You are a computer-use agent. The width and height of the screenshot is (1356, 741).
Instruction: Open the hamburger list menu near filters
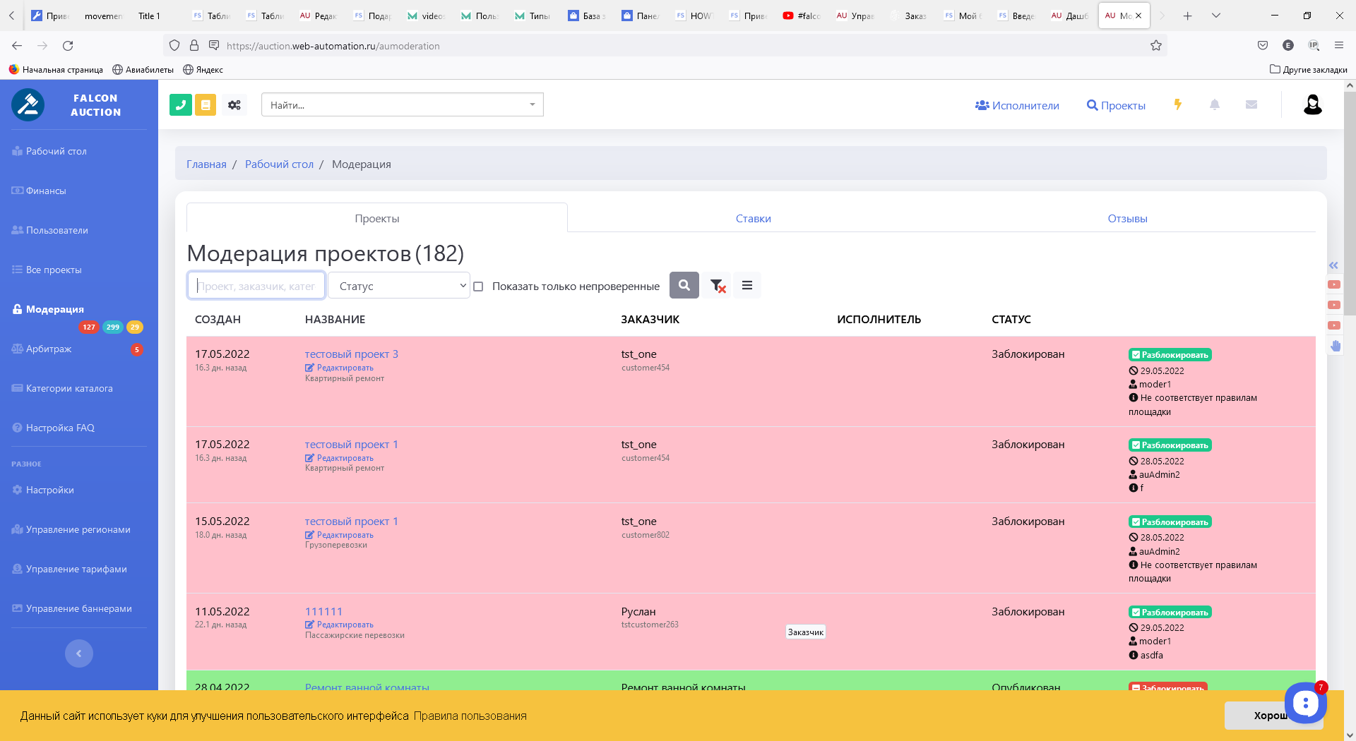point(747,286)
